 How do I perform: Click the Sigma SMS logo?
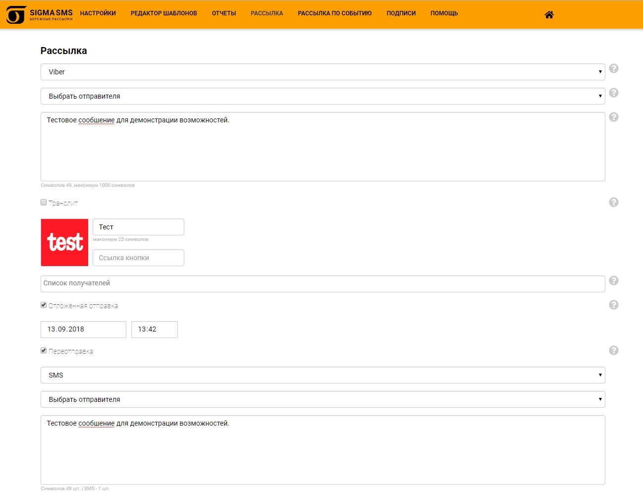click(x=40, y=15)
